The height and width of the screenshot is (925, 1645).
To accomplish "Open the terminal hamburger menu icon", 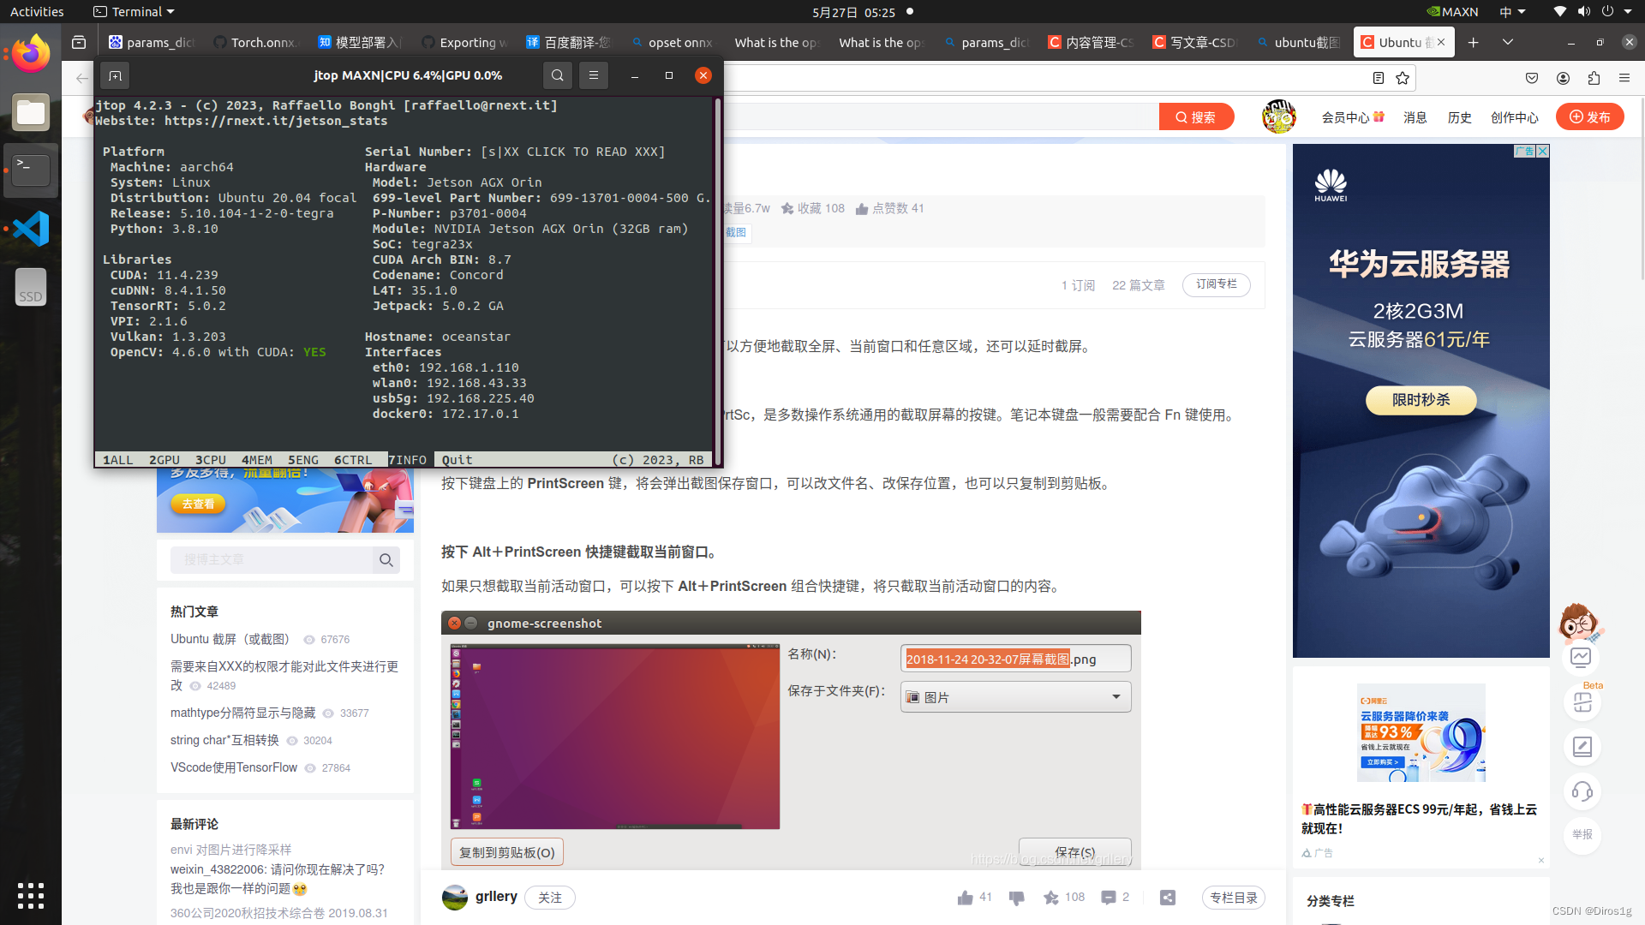I will pyautogui.click(x=594, y=75).
